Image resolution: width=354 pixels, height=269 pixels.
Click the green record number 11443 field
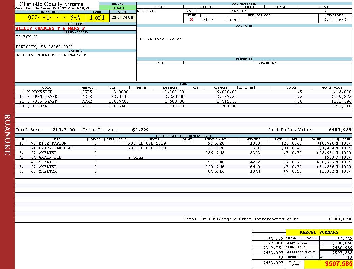point(118,8)
